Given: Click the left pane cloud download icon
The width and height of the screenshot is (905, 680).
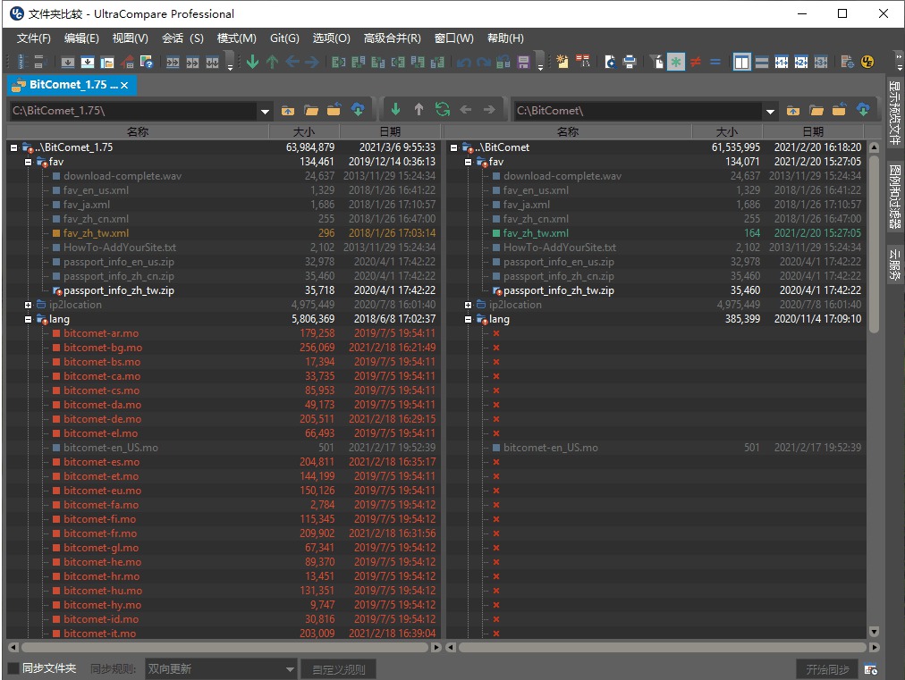Looking at the screenshot, I should click(358, 110).
